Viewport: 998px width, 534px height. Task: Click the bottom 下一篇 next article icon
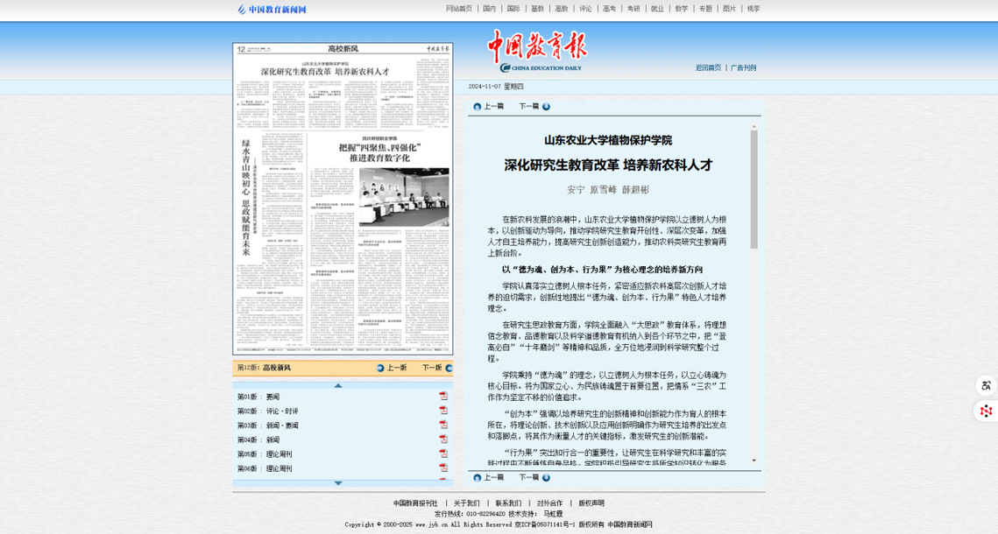[546, 478]
